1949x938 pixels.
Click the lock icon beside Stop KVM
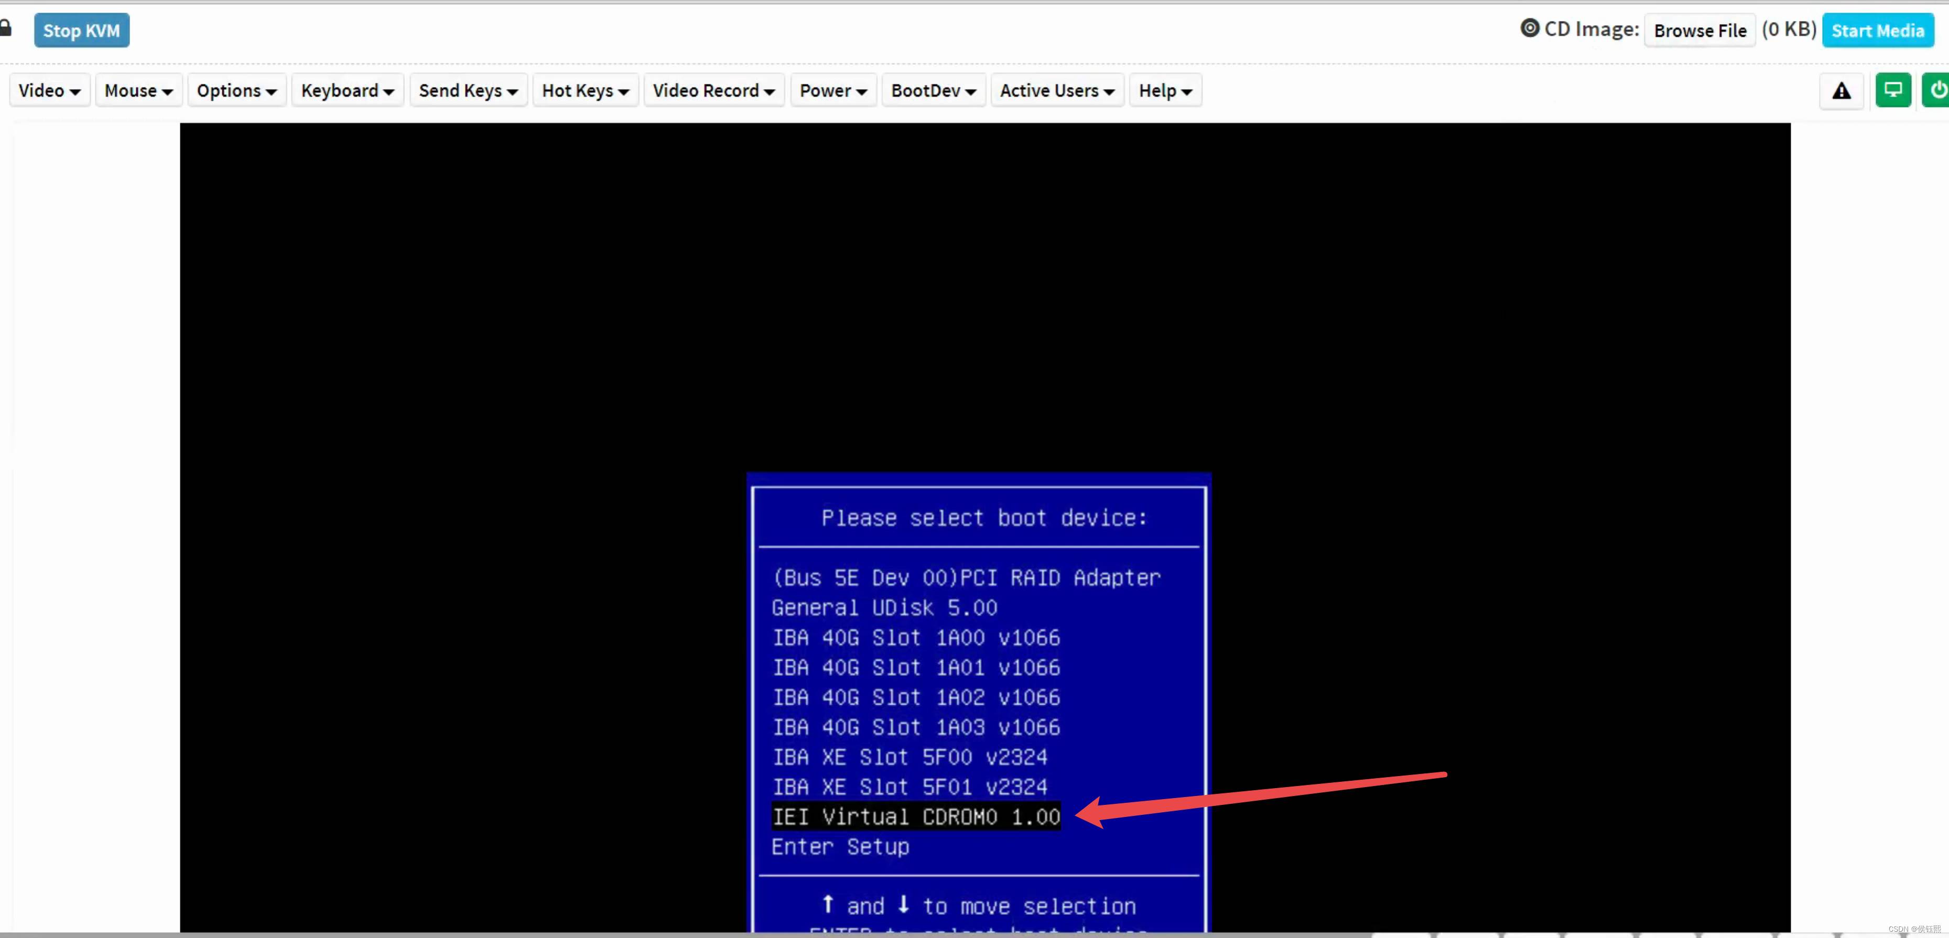click(5, 29)
